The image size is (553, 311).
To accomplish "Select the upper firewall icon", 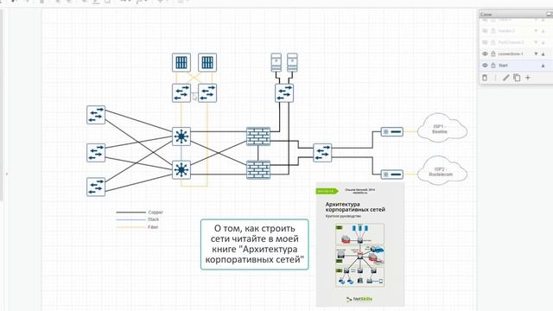I will click(258, 136).
